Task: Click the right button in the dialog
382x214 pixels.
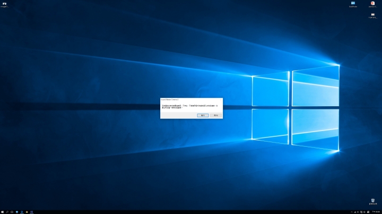Action: 216,115
